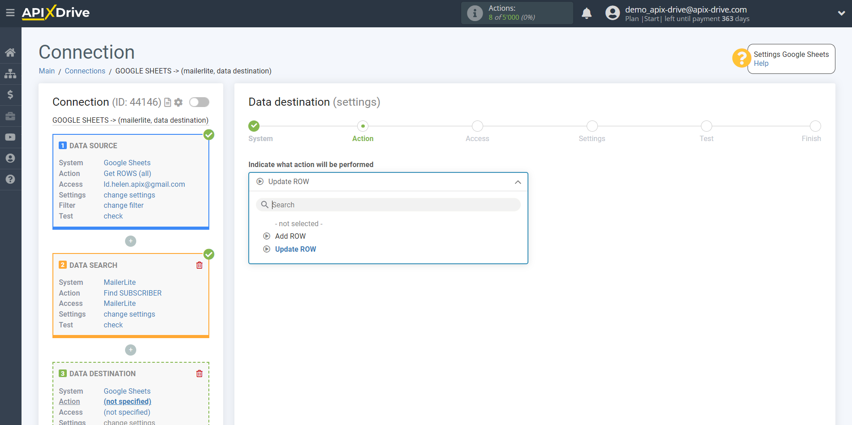Viewport: 852px width, 425px height.
Task: Click the DATA SEARCH block header
Action: click(93, 265)
